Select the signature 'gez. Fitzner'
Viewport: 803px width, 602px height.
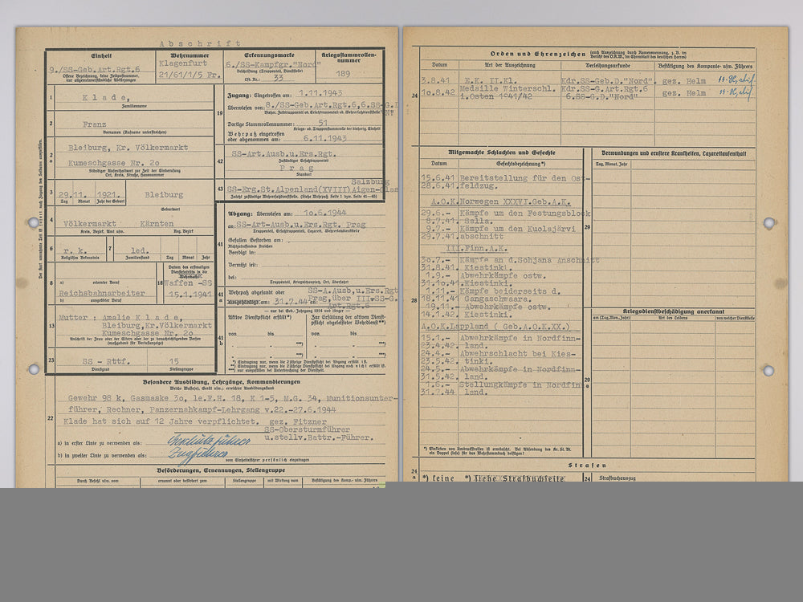298,422
